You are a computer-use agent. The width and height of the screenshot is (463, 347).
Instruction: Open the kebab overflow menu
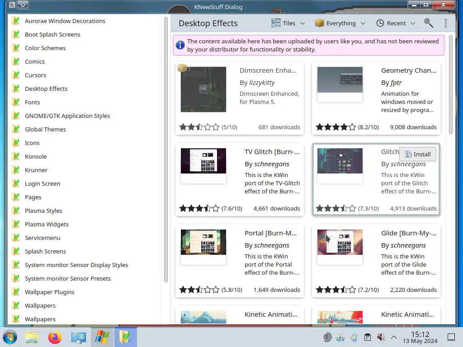tap(446, 23)
